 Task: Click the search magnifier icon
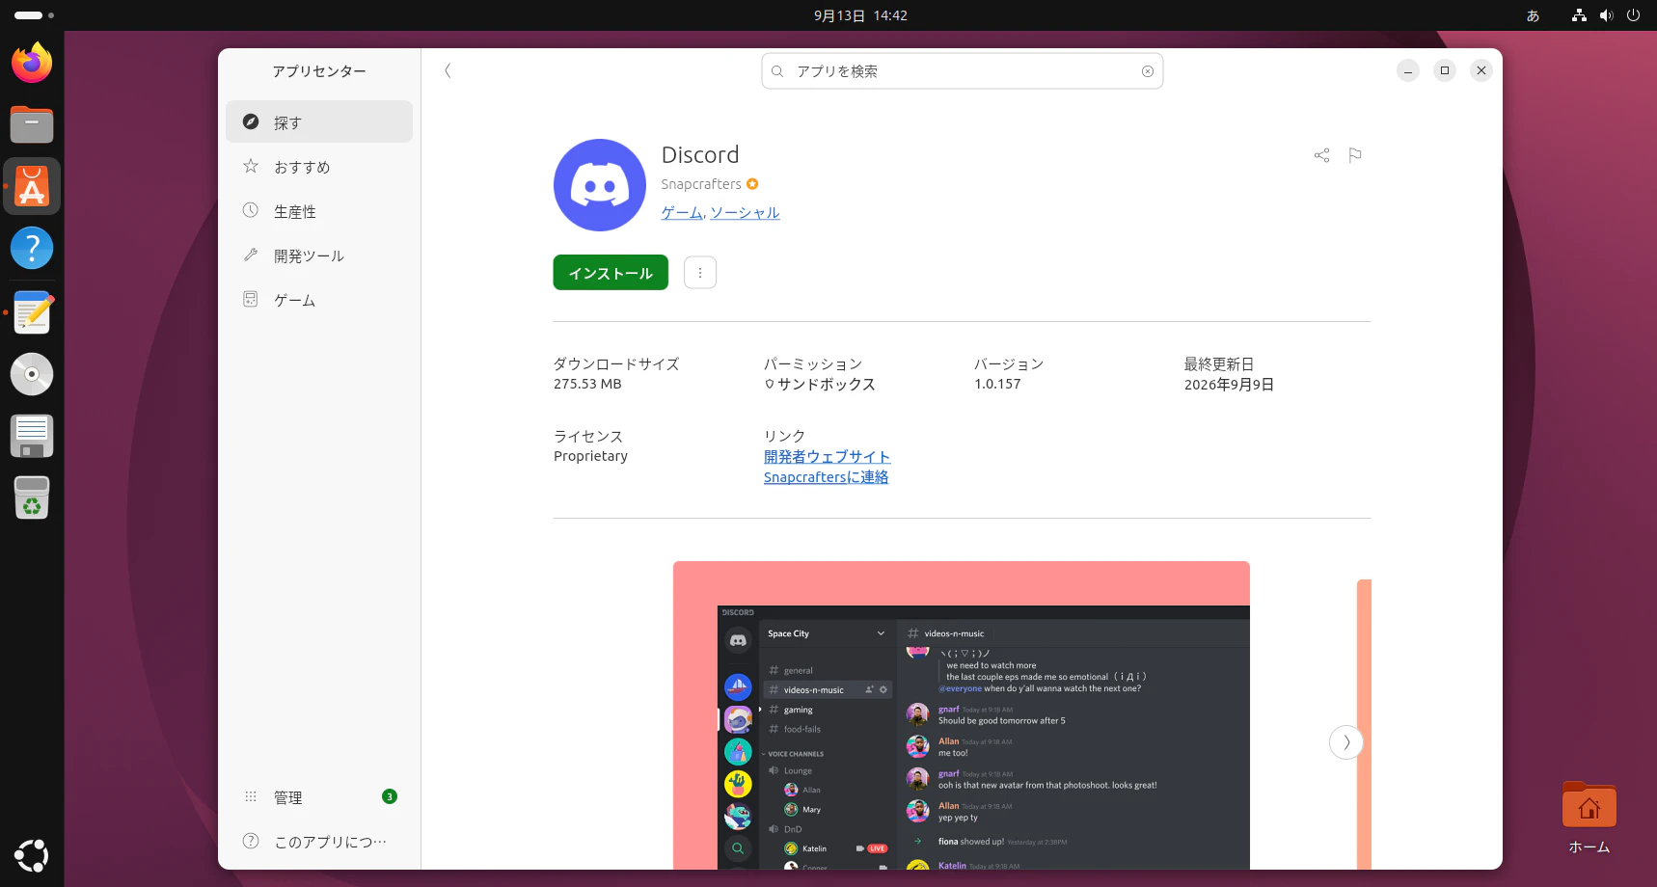coord(777,71)
